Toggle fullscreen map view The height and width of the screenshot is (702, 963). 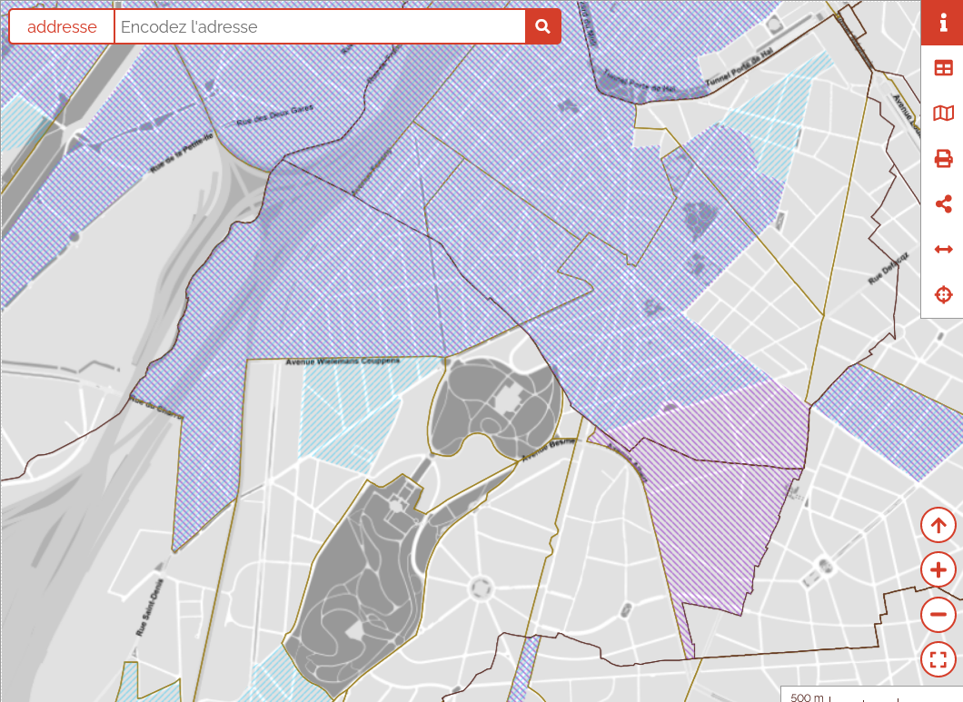[x=938, y=659]
